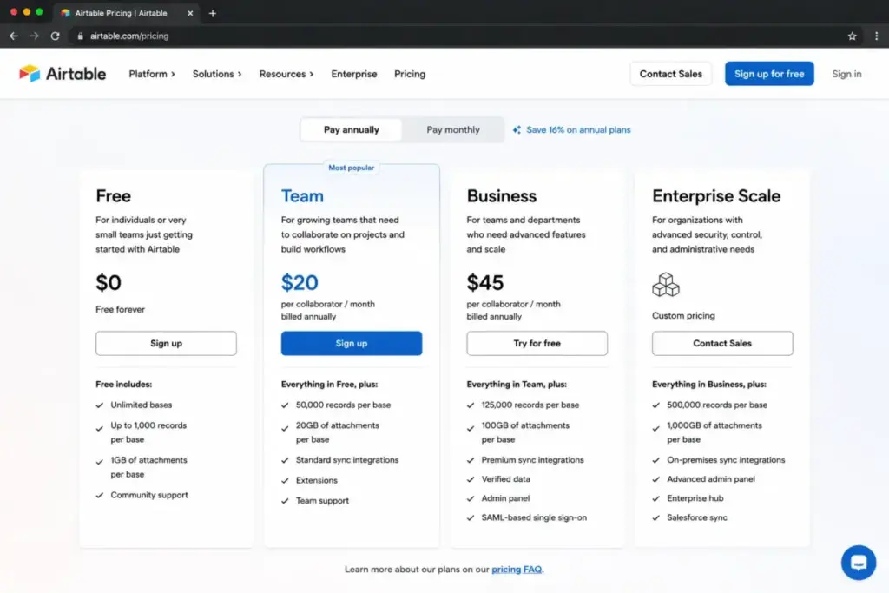Open a new browser tab with plus icon
This screenshot has width=889, height=593.
coord(213,13)
